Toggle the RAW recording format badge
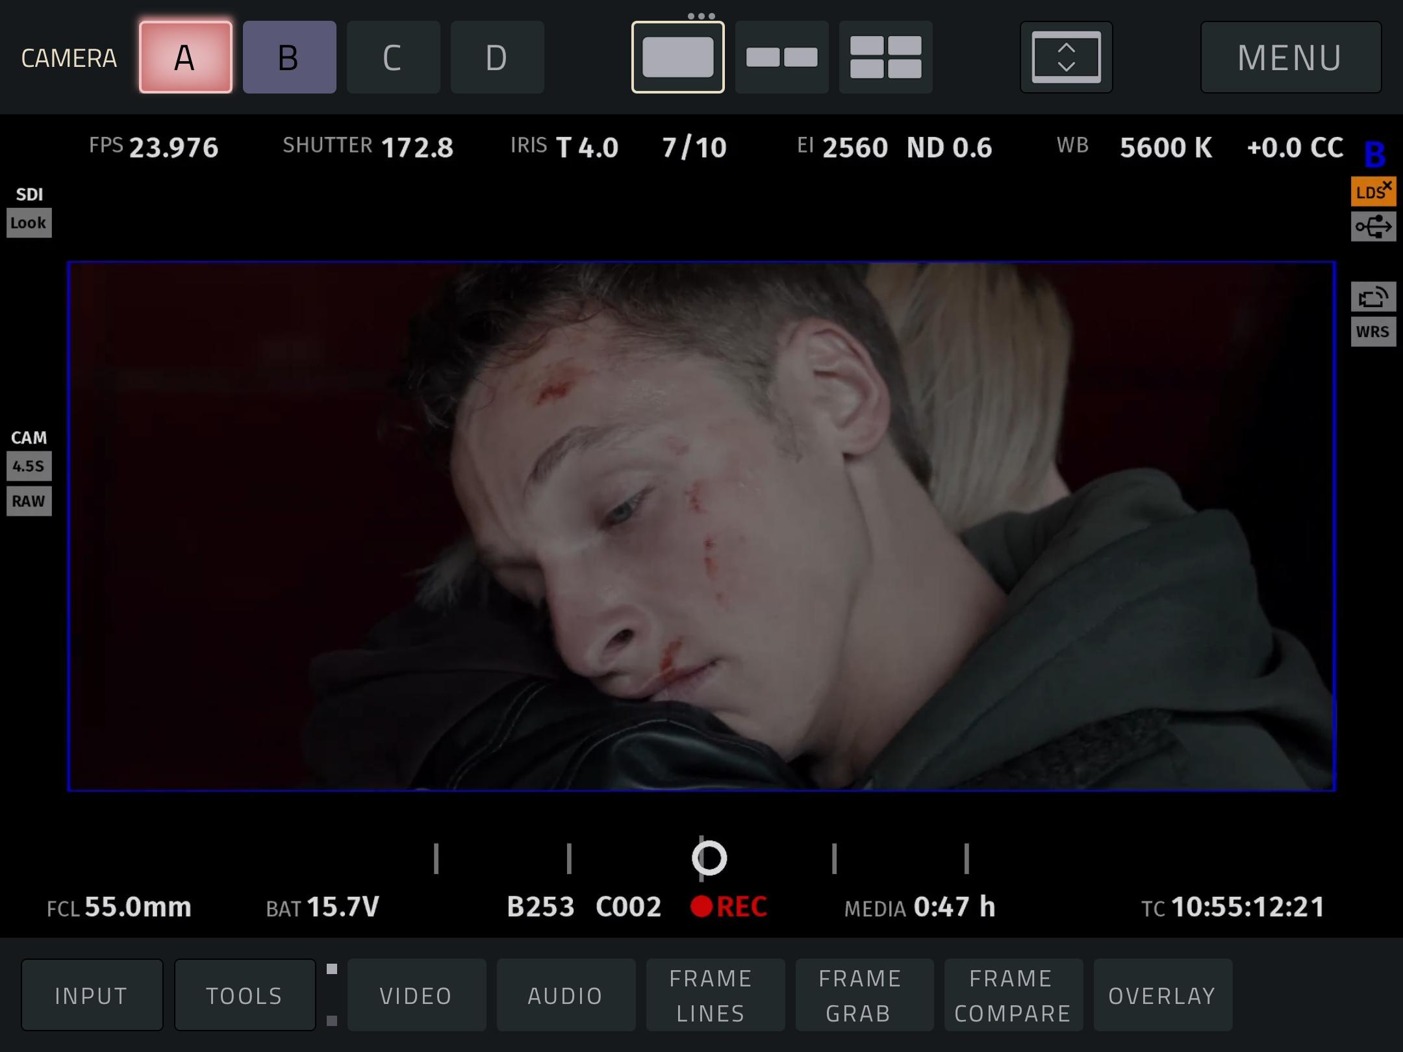Image resolution: width=1403 pixels, height=1052 pixels. pyautogui.click(x=29, y=501)
